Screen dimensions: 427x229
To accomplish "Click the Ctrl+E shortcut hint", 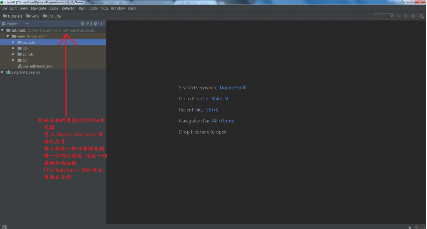I will (212, 110).
